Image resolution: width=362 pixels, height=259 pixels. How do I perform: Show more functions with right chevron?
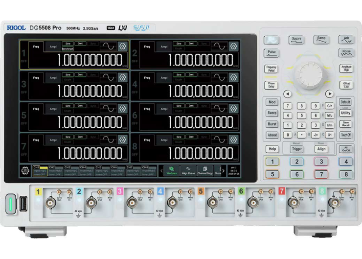pyautogui.click(x=223, y=171)
